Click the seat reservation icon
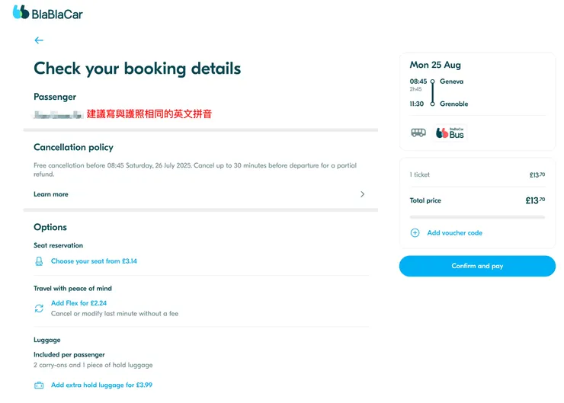Viewport: 564px width, 403px height. pos(40,261)
